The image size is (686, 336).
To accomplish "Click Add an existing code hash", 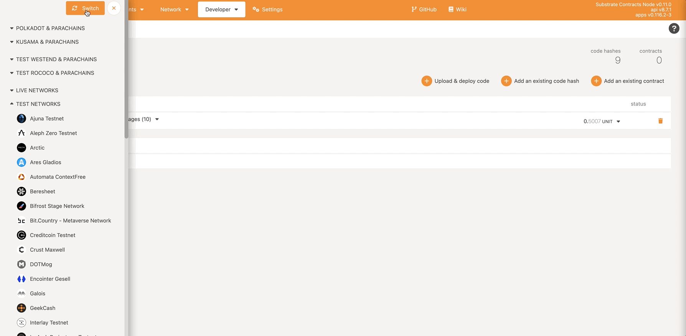I will tap(540, 81).
